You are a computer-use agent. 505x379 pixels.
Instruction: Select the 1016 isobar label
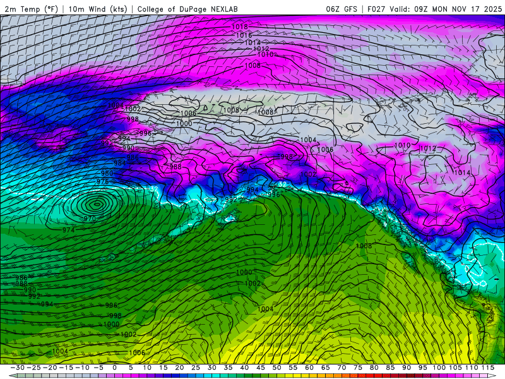click(x=244, y=35)
